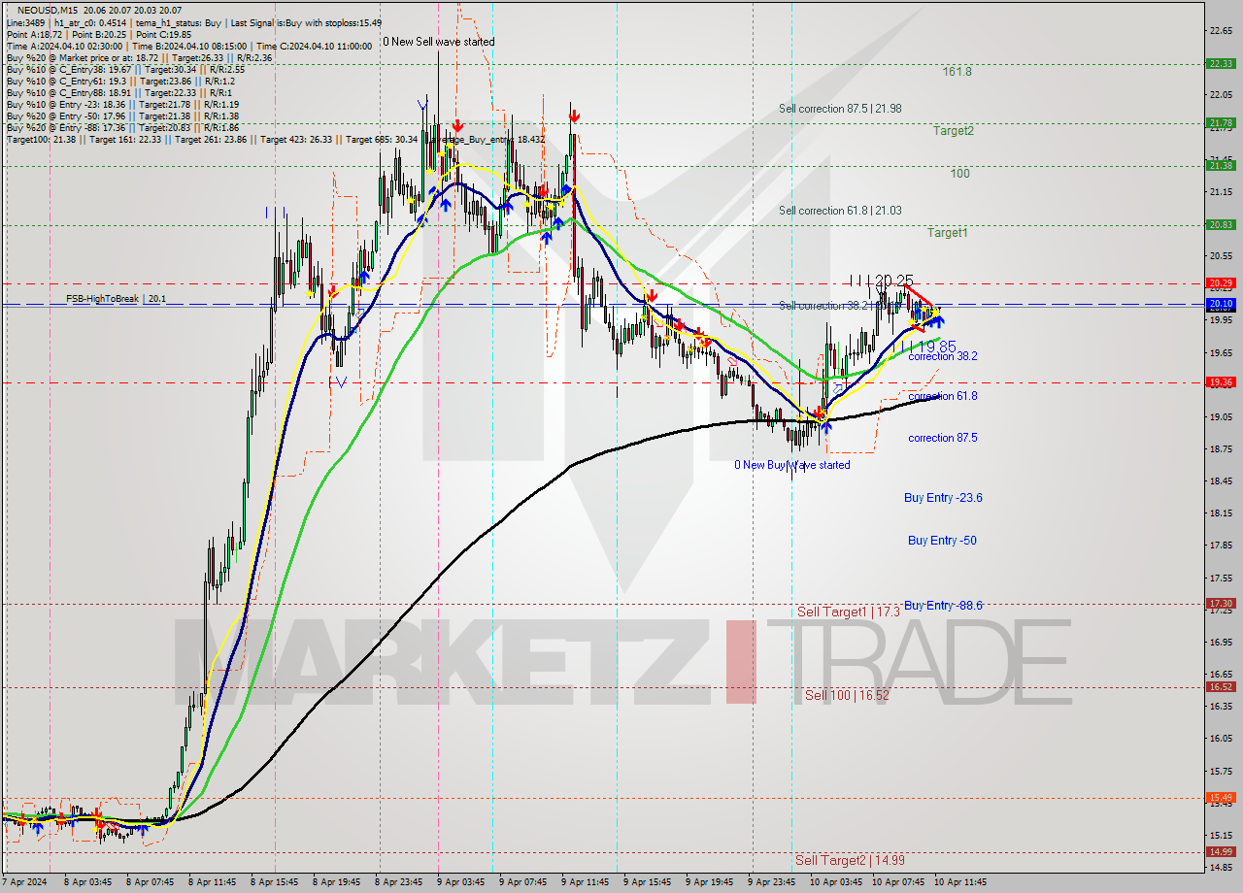The height and width of the screenshot is (893, 1243).
Task: Select the blue 'correction 38.2' label
Action: pyautogui.click(x=943, y=356)
